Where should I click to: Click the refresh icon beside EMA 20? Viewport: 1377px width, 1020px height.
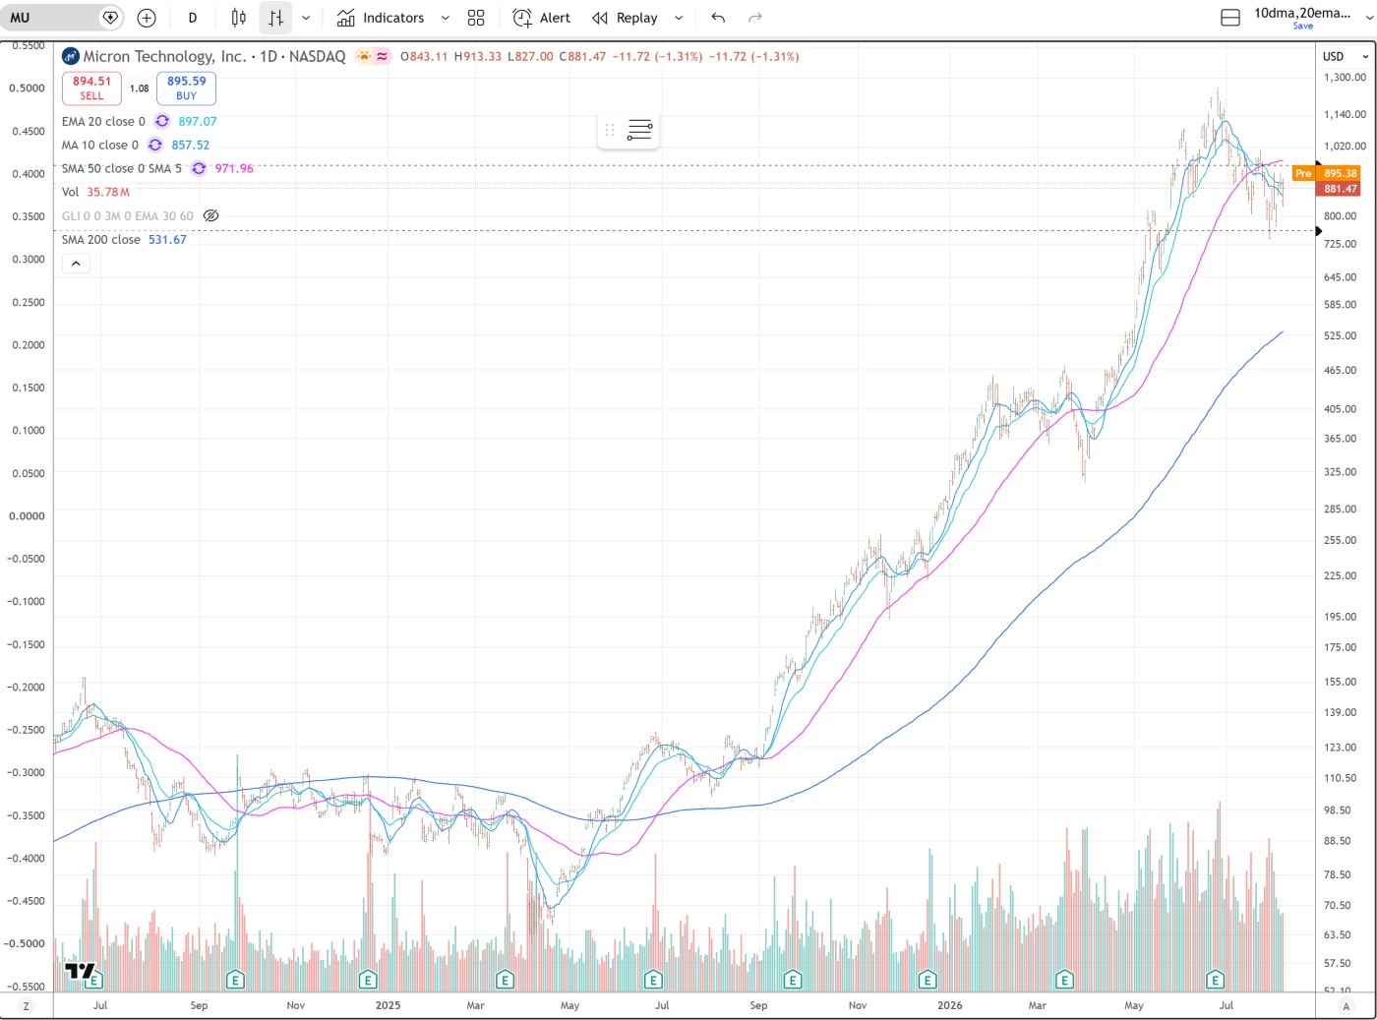click(x=162, y=121)
